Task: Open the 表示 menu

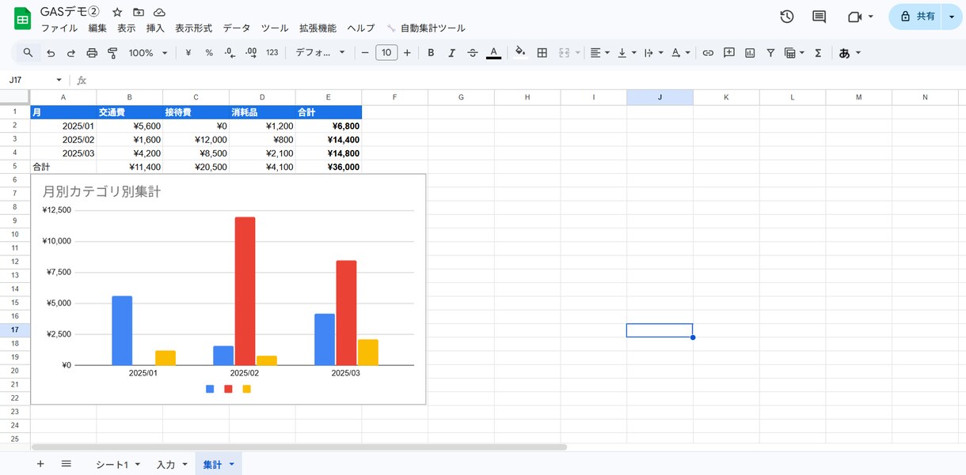Action: [x=127, y=28]
